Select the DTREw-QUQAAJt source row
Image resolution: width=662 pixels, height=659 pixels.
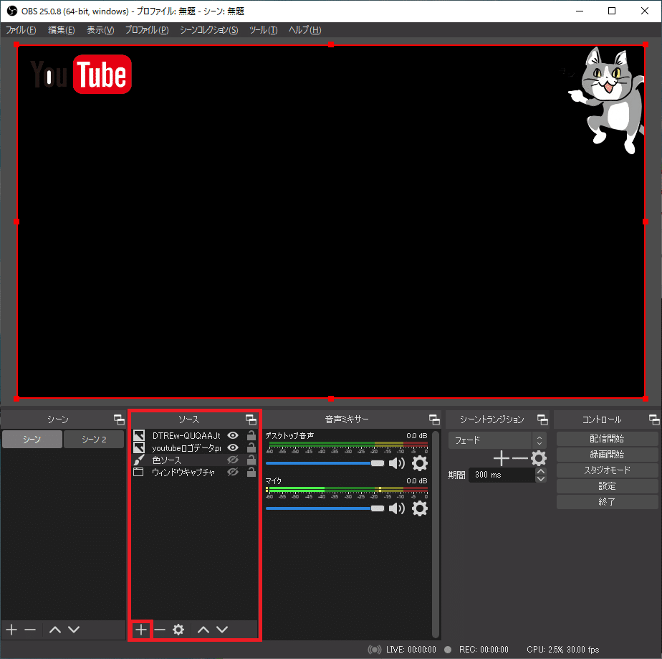194,435
